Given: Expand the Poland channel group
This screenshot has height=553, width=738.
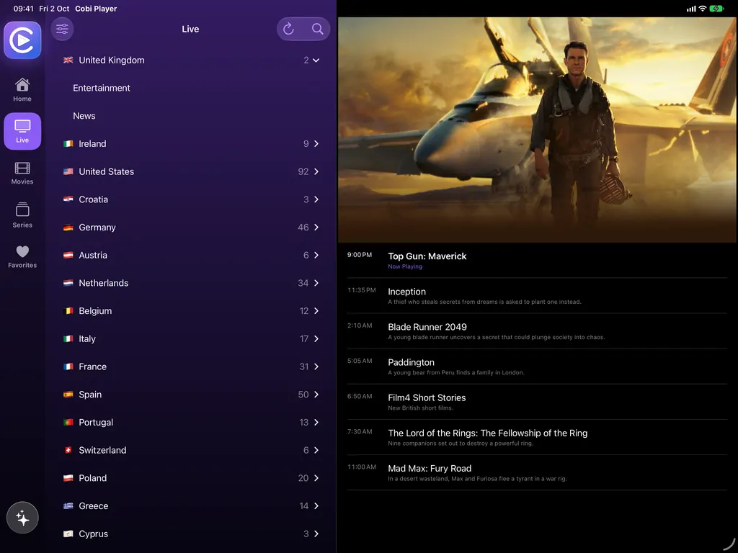Looking at the screenshot, I should (x=190, y=478).
